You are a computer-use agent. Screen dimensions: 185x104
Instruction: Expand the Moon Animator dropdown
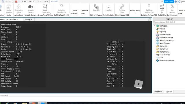pyautogui.click(x=75, y=12)
